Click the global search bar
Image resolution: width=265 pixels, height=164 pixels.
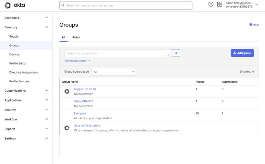(126, 6)
